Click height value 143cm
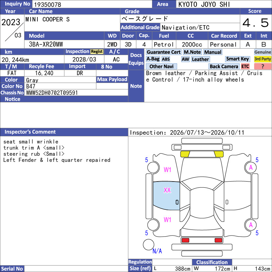This screenshot has height=272, width=272. tap(262, 269)
